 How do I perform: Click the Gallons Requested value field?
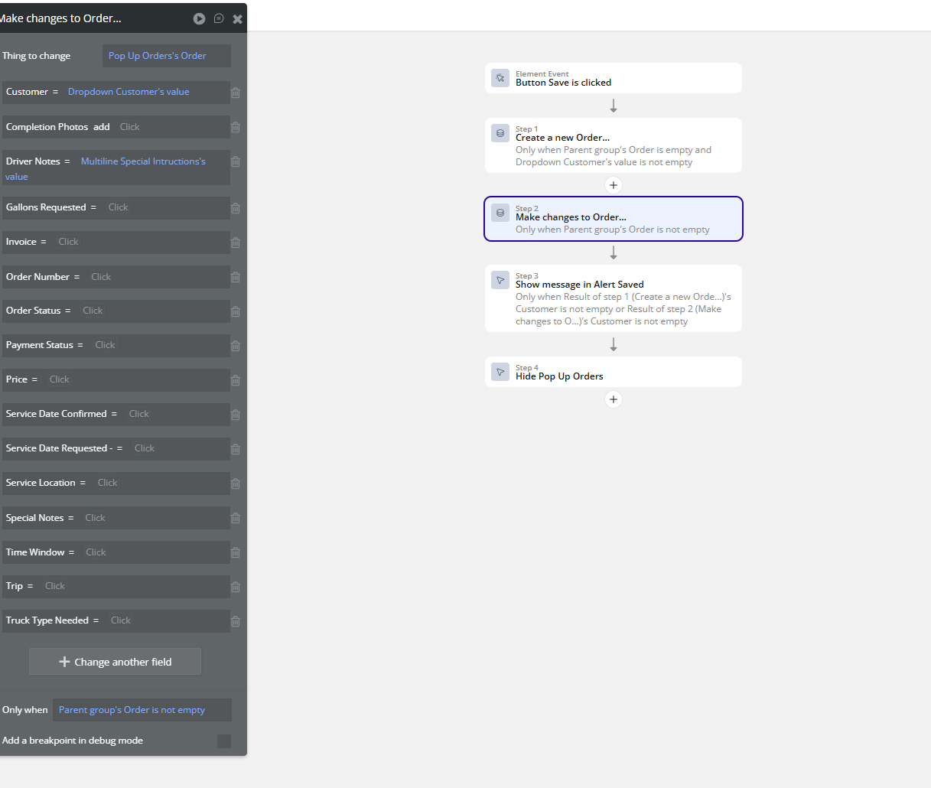coord(166,207)
